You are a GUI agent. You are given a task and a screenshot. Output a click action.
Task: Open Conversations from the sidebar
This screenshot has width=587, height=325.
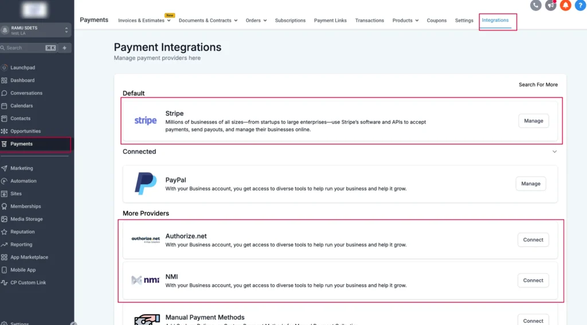coord(26,93)
